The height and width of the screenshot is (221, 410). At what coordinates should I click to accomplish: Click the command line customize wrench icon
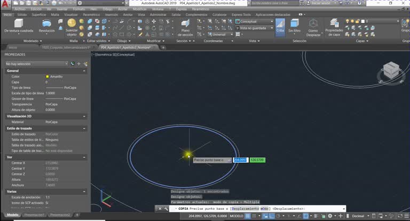166,209
